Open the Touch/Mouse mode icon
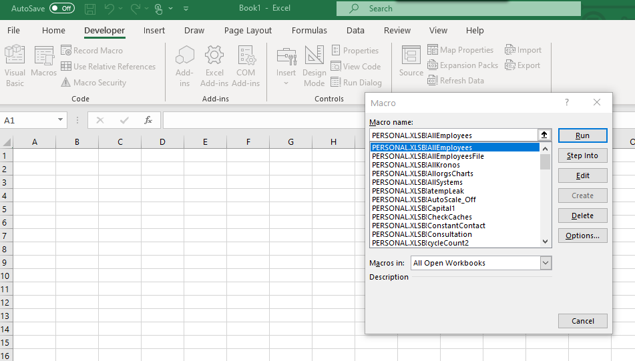The image size is (635, 361). tap(159, 9)
